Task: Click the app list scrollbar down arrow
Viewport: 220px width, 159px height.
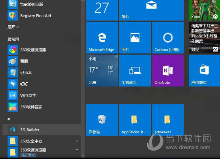Action: [83, 156]
